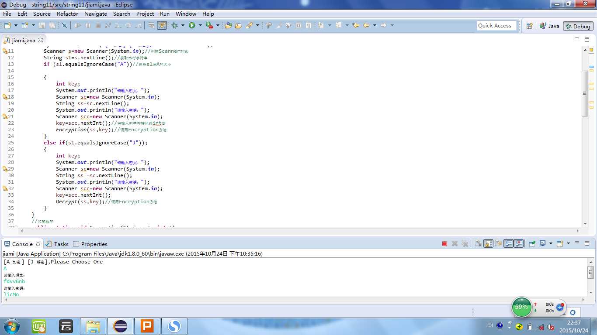Click the editor vertical scrollbar thumb

(x=585, y=93)
